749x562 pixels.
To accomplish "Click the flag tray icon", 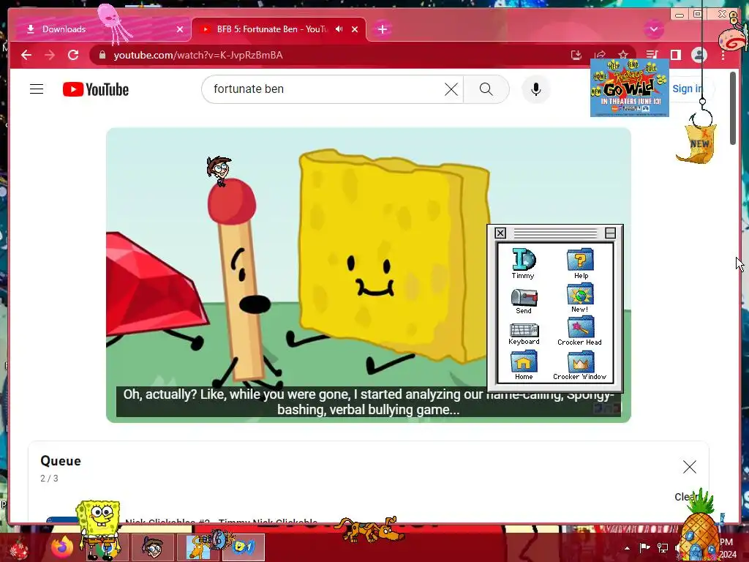I will (644, 548).
